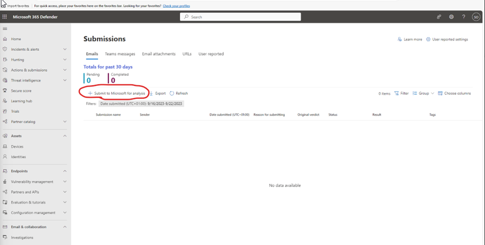Click the Email & collaboration envelope icon
Image resolution: width=485 pixels, height=245 pixels.
[x=5, y=227]
